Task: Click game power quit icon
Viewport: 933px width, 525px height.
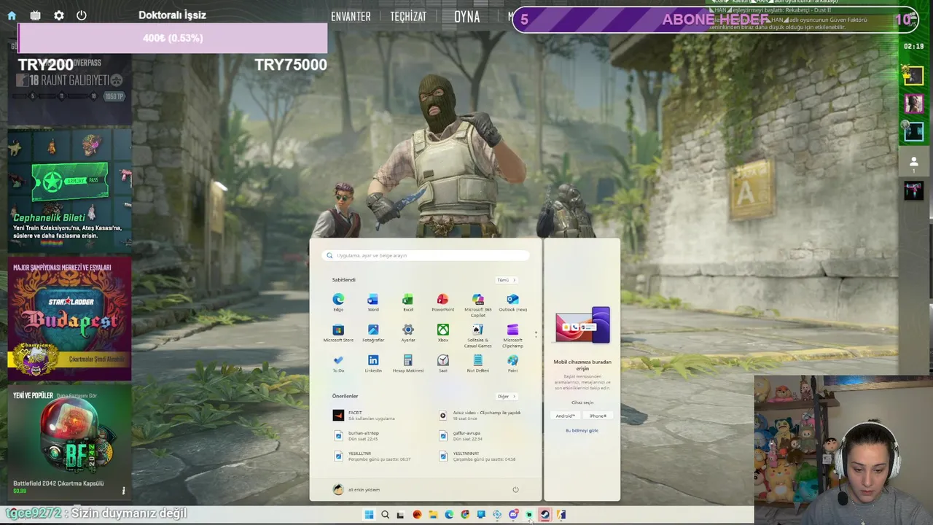Action: pyautogui.click(x=82, y=15)
